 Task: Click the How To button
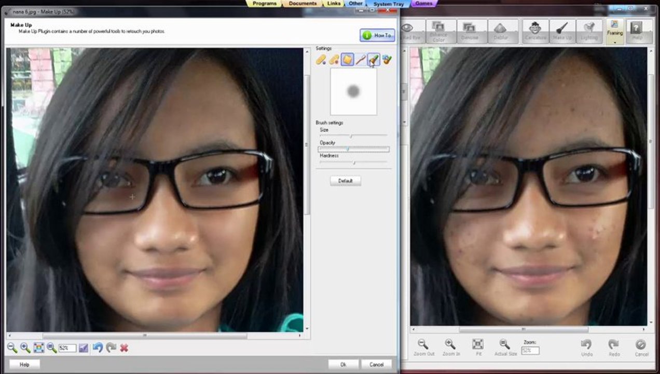point(377,35)
